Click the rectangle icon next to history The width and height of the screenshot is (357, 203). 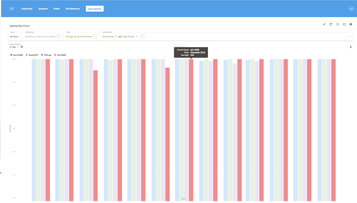(x=344, y=24)
